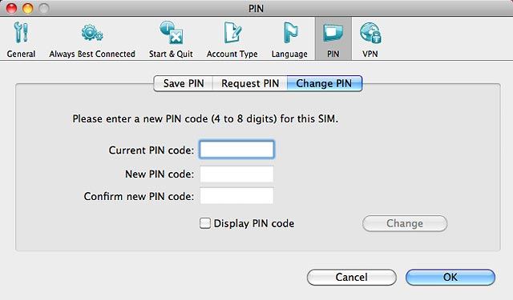Enable the Display PIN code checkbox
The width and height of the screenshot is (513, 300).
[205, 223]
